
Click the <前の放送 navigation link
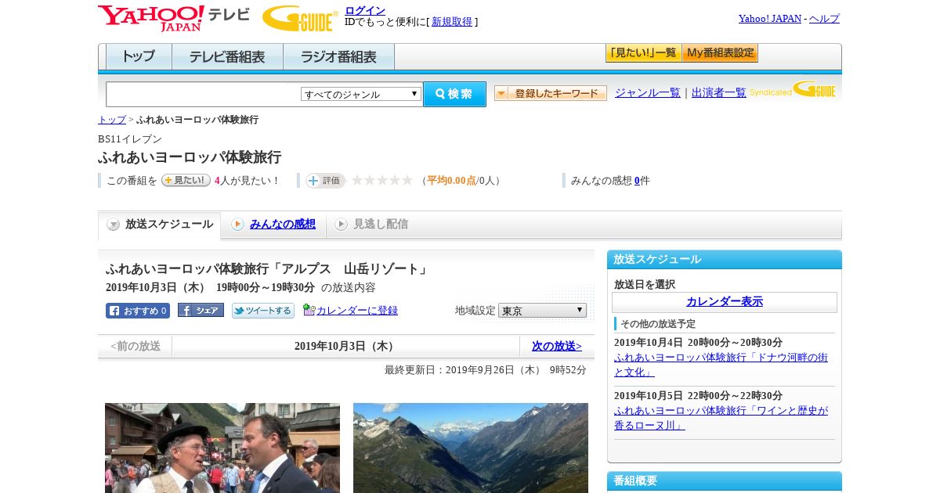tap(136, 346)
